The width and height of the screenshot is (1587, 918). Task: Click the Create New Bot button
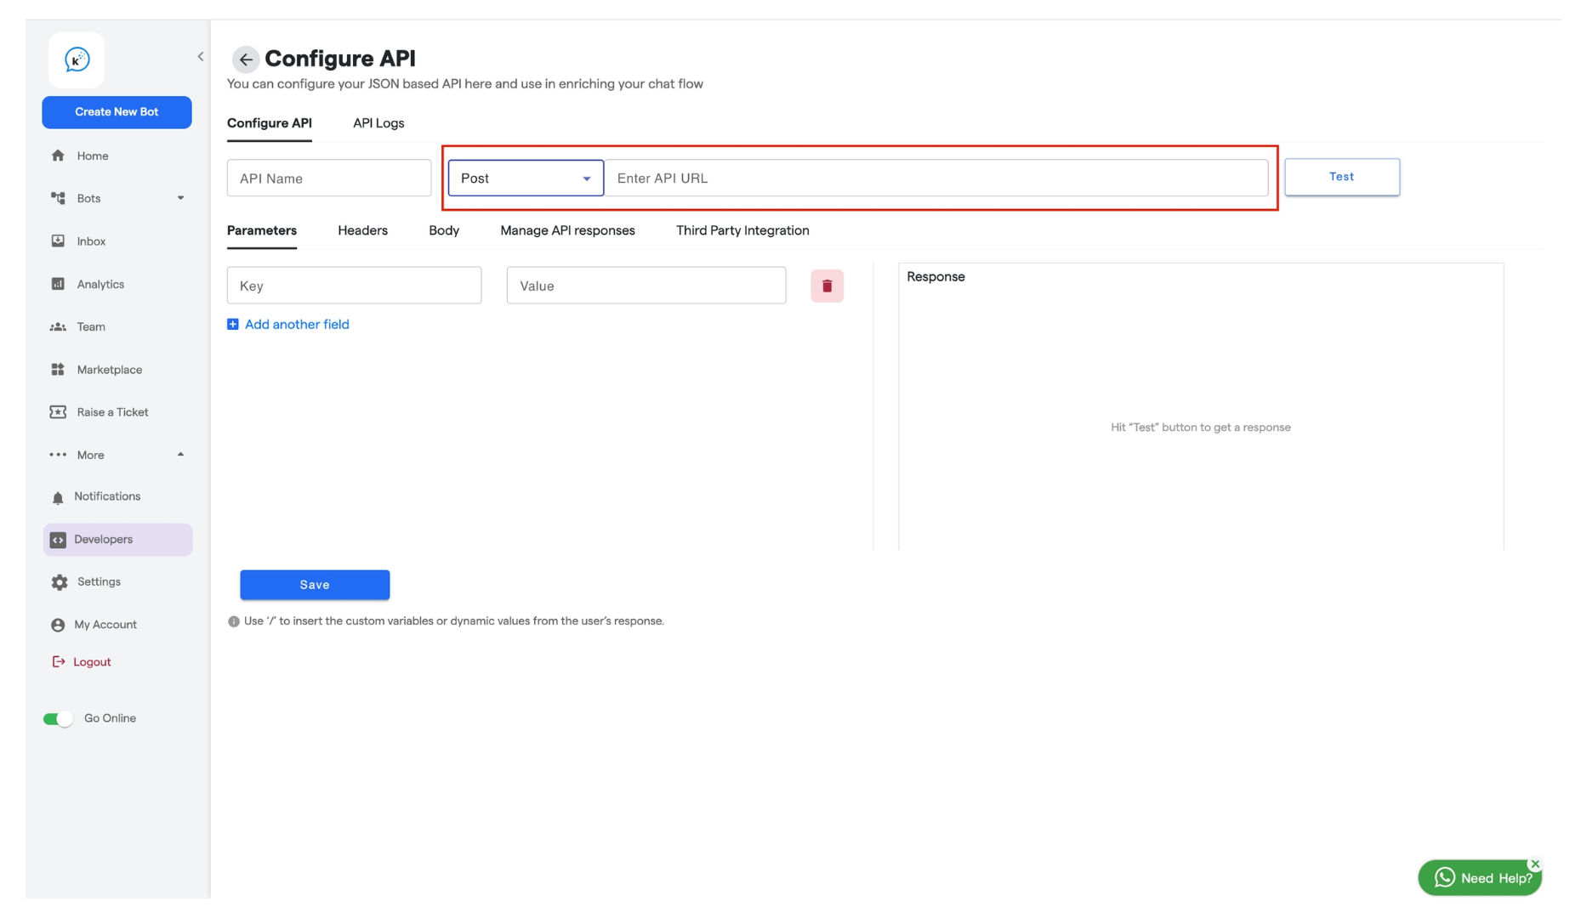(117, 112)
